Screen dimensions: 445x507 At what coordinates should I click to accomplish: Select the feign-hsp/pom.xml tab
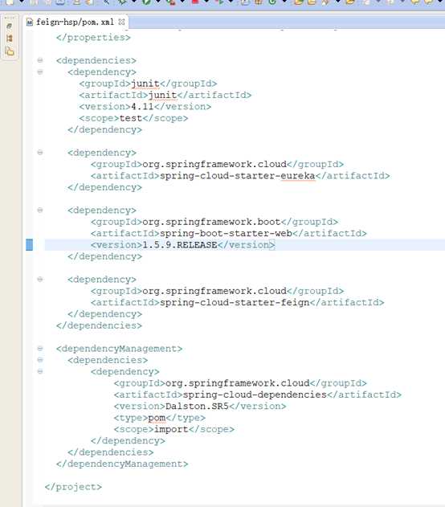coord(76,22)
